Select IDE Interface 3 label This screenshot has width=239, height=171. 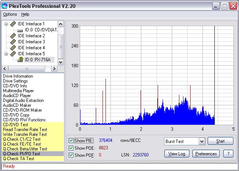31,42
